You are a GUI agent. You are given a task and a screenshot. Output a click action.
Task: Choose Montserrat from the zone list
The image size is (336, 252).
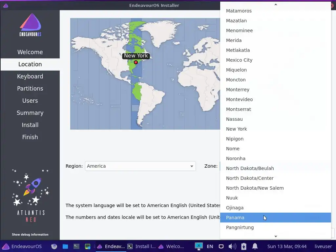pyautogui.click(x=275, y=109)
